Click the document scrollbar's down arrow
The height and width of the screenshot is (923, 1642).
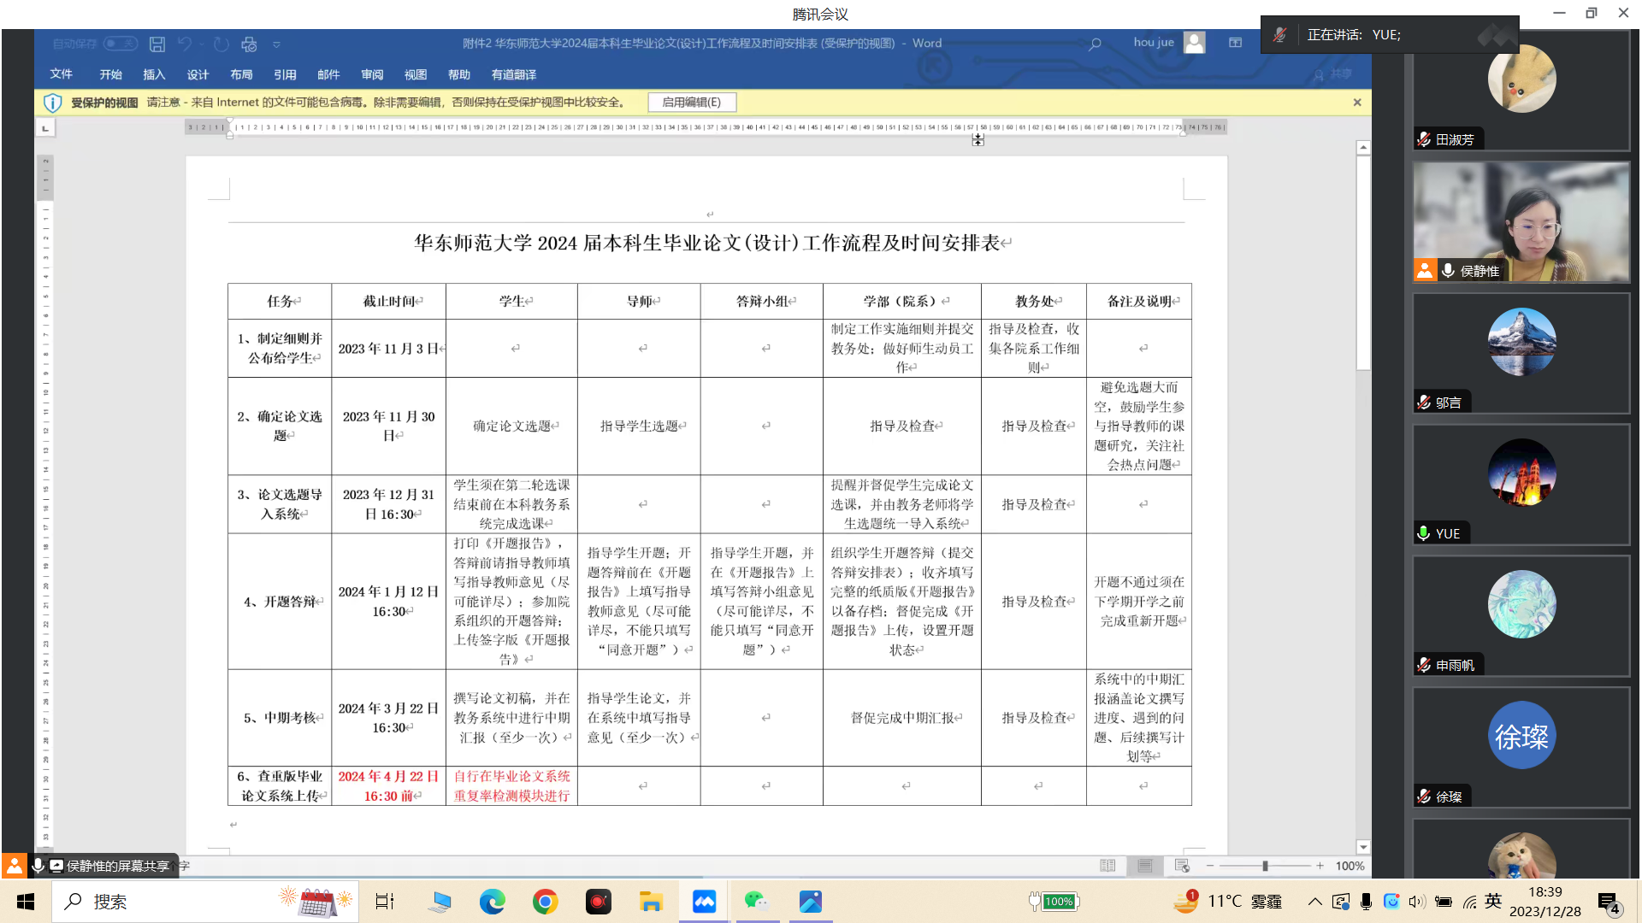[x=1363, y=847]
